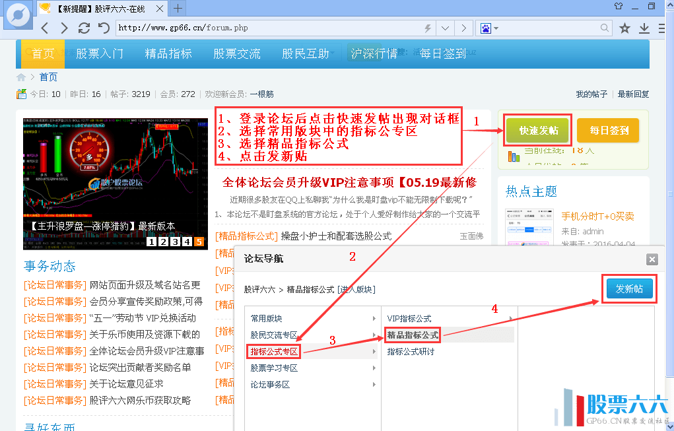The height and width of the screenshot is (431, 674).
Task: Select slide number 3 in the carousel
Action: [x=175, y=242]
